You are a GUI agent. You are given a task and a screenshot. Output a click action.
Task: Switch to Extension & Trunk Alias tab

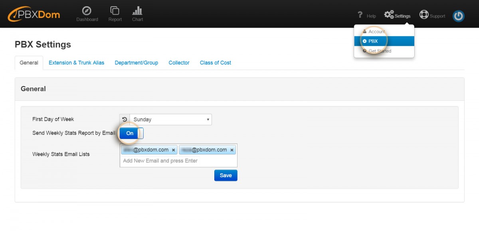pyautogui.click(x=76, y=63)
